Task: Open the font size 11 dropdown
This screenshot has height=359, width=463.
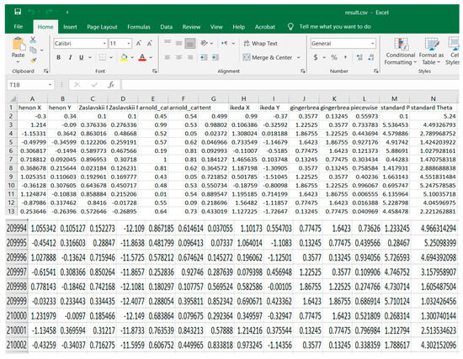Action: click(129, 44)
